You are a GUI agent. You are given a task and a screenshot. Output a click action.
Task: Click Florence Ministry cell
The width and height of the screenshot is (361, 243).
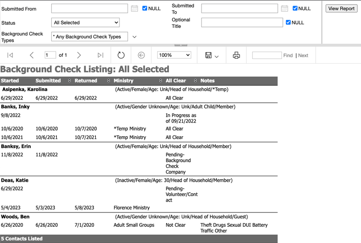(132, 208)
